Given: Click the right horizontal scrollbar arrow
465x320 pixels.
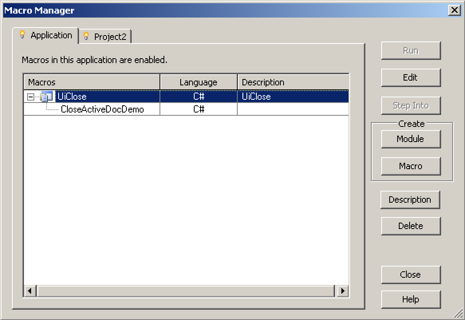Looking at the screenshot, I should 342,291.
